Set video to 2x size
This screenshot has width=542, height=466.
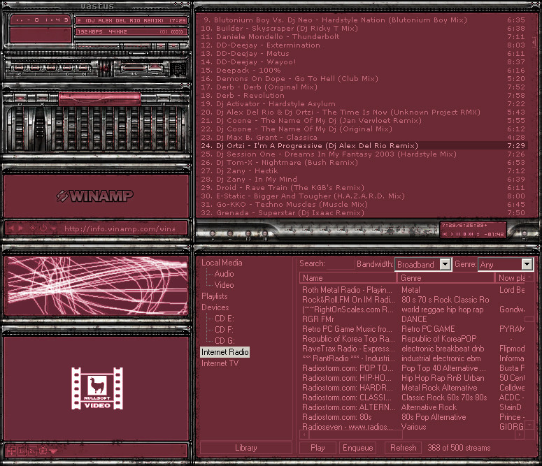click(x=32, y=451)
